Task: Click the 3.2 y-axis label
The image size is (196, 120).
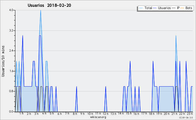Action: [11, 30]
